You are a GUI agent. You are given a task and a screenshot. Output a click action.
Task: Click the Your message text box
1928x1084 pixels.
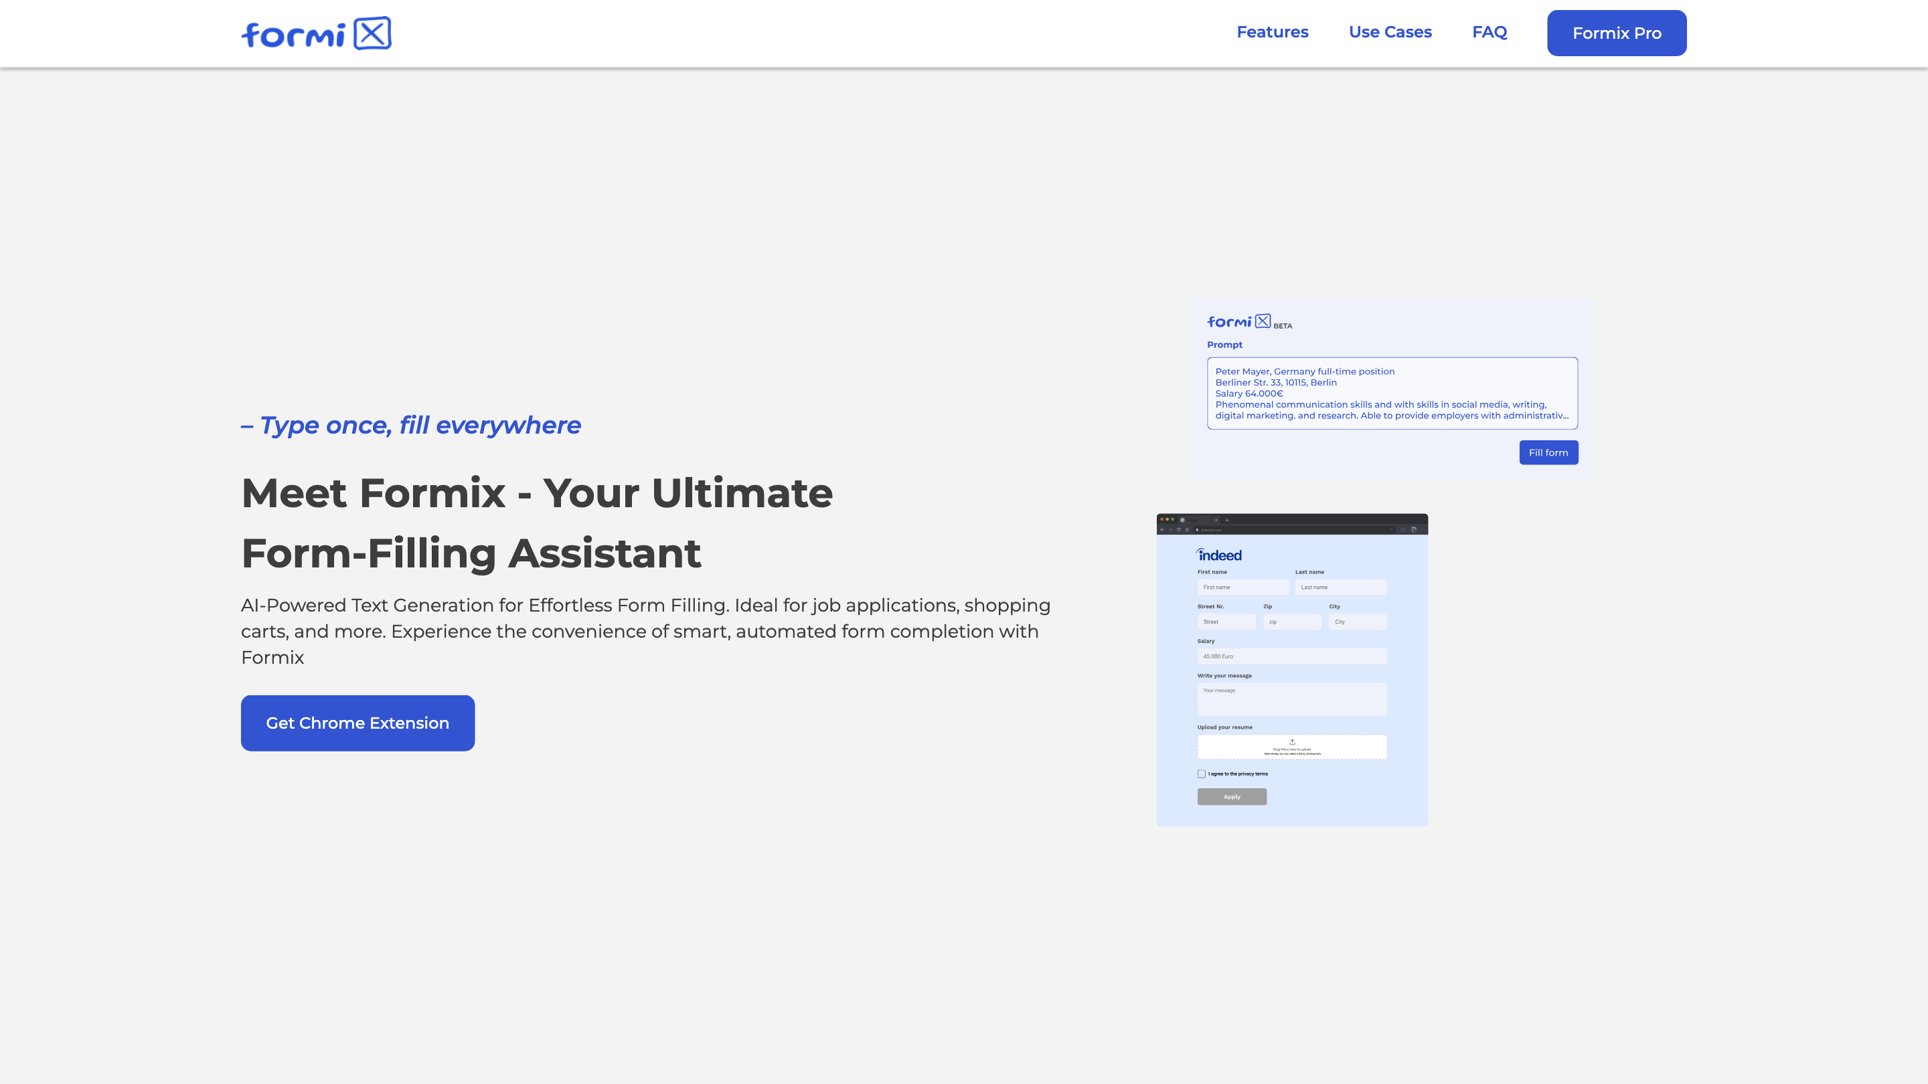coord(1291,699)
